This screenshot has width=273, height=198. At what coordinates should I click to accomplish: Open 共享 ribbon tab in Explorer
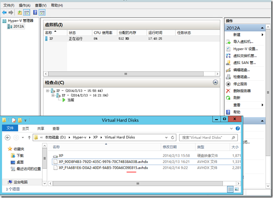[40, 129]
